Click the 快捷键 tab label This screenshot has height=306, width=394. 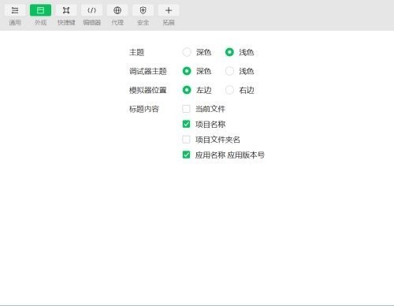pos(66,22)
